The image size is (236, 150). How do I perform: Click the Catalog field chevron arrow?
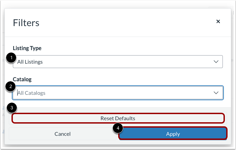pyautogui.click(x=216, y=92)
